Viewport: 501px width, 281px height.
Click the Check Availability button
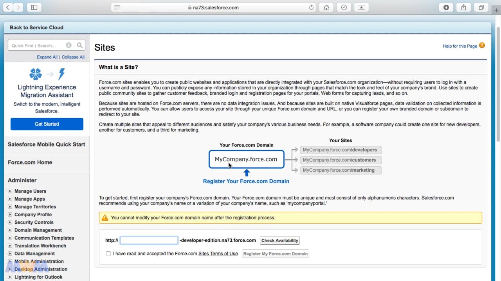279,240
